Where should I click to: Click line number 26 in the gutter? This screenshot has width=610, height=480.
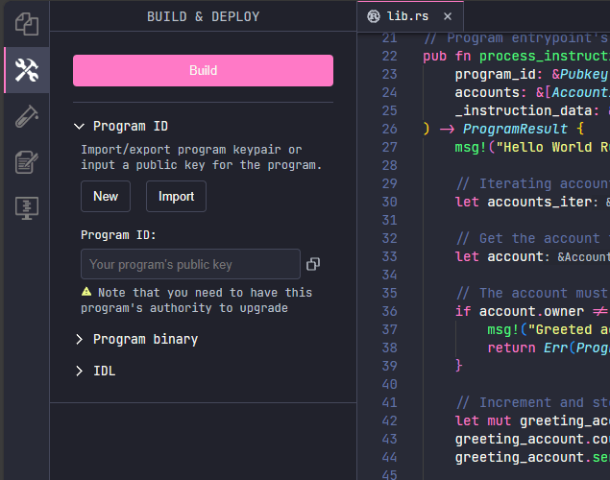coord(388,129)
